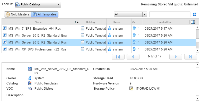
Task: Click catalog icon in the MS_Win_7_SP1 row
Action: 82,28
